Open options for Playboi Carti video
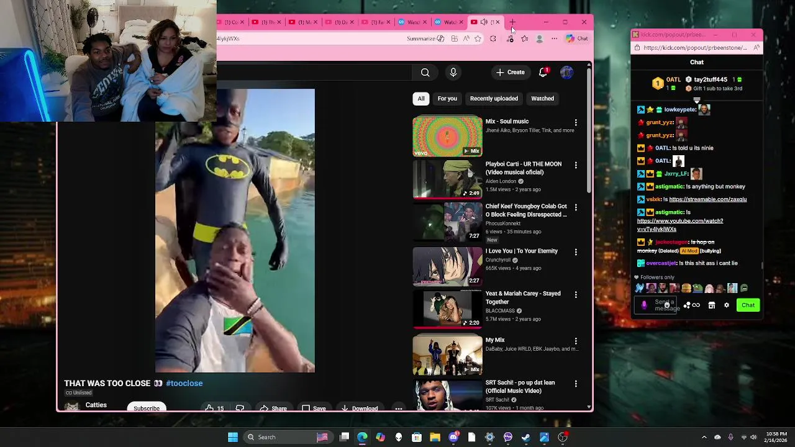Viewport: 795px width, 447px height. [576, 165]
